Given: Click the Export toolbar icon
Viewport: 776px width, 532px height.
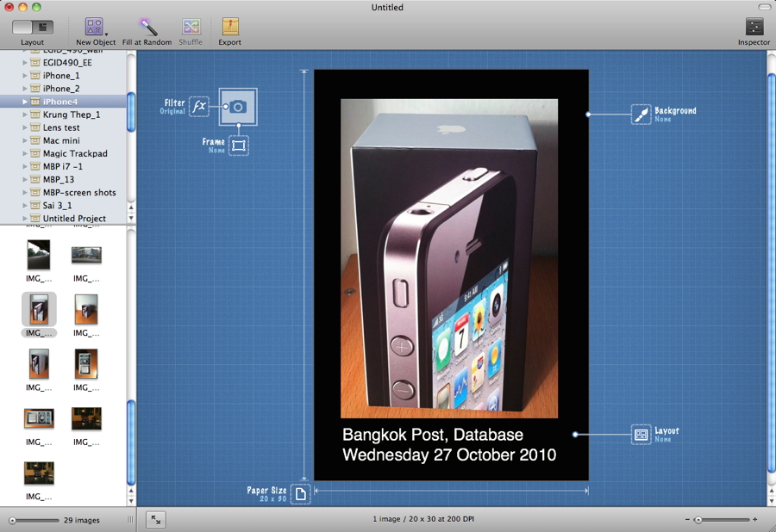Looking at the screenshot, I should 230,27.
